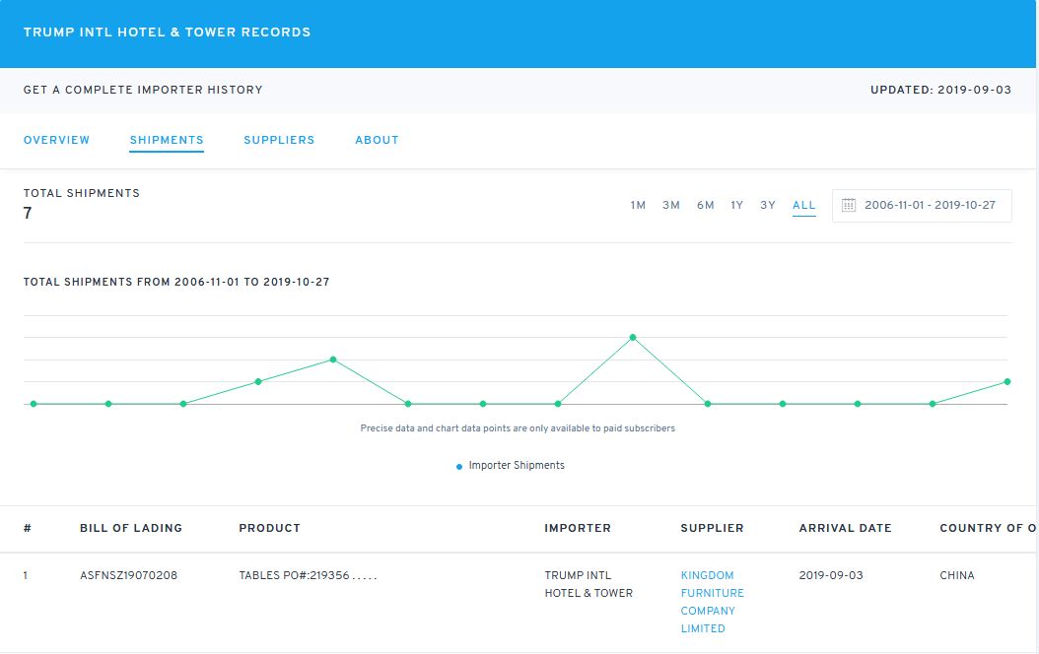The width and height of the screenshot is (1039, 654).
Task: Open the date range picker field
Action: coord(929,205)
